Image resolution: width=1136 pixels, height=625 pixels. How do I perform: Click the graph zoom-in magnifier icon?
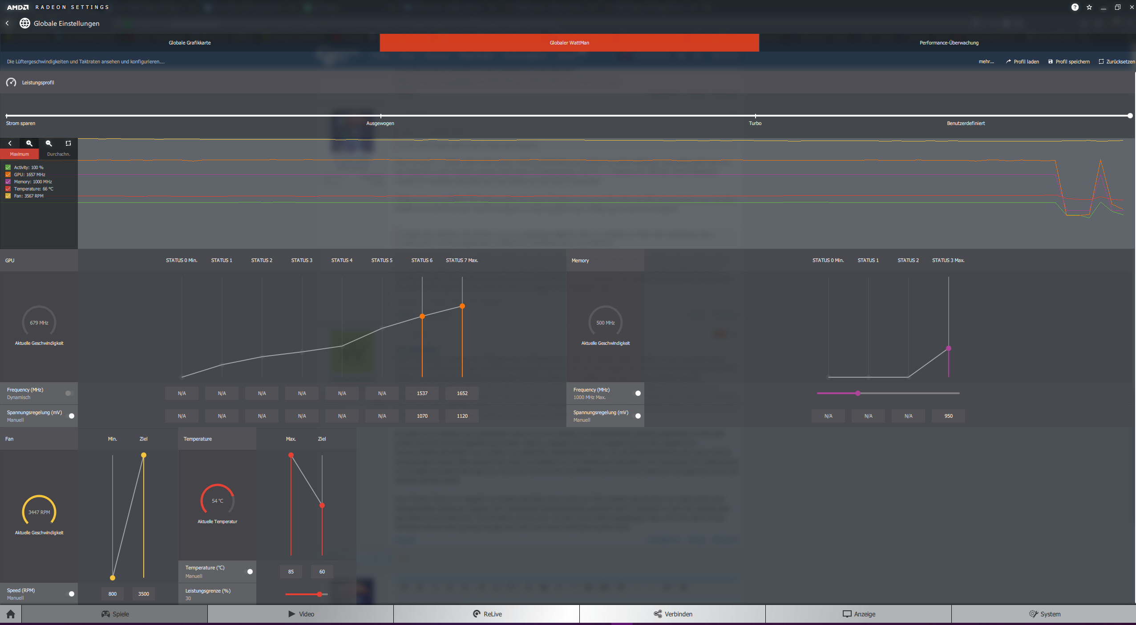pos(29,143)
